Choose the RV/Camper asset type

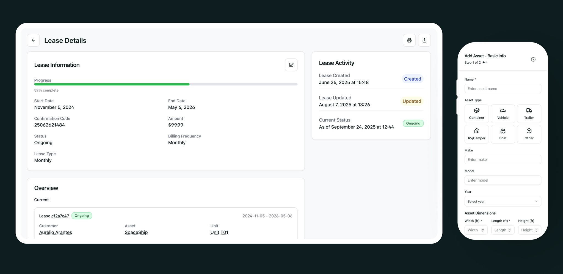click(477, 134)
